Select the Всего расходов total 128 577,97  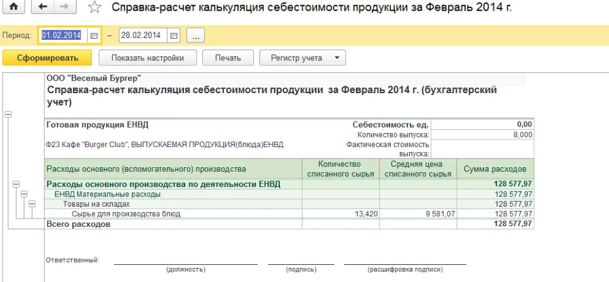[x=495, y=224]
